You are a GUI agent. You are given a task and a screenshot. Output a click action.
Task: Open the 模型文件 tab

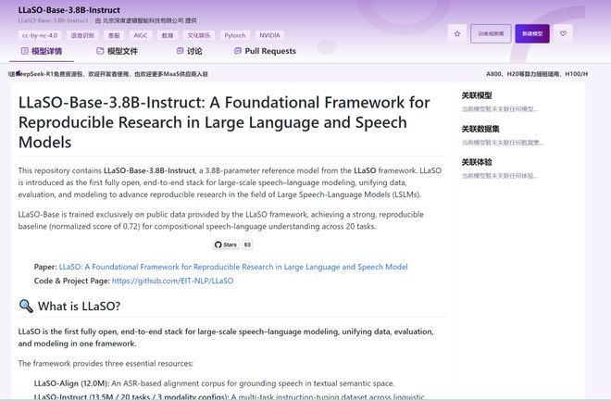click(x=121, y=52)
